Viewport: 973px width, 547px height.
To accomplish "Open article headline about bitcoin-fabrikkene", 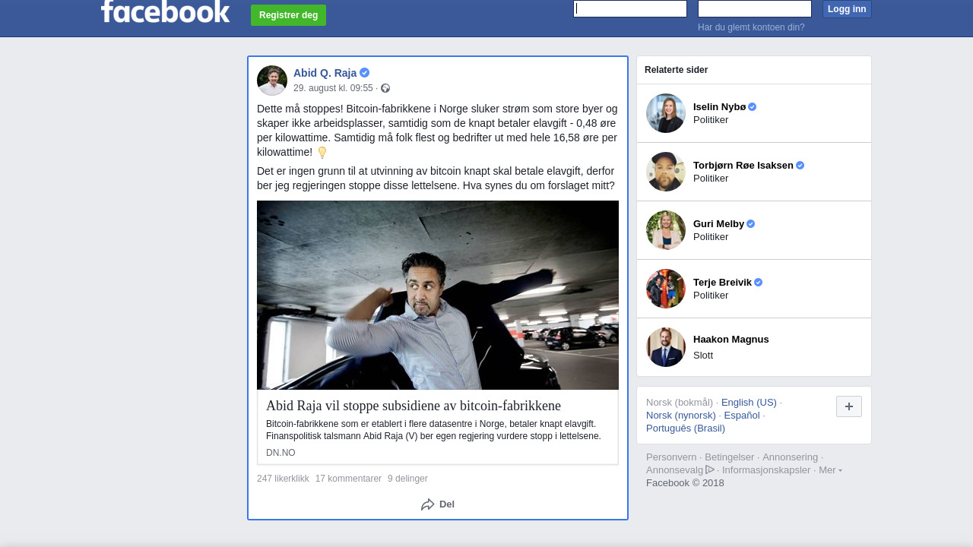I will (x=414, y=406).
